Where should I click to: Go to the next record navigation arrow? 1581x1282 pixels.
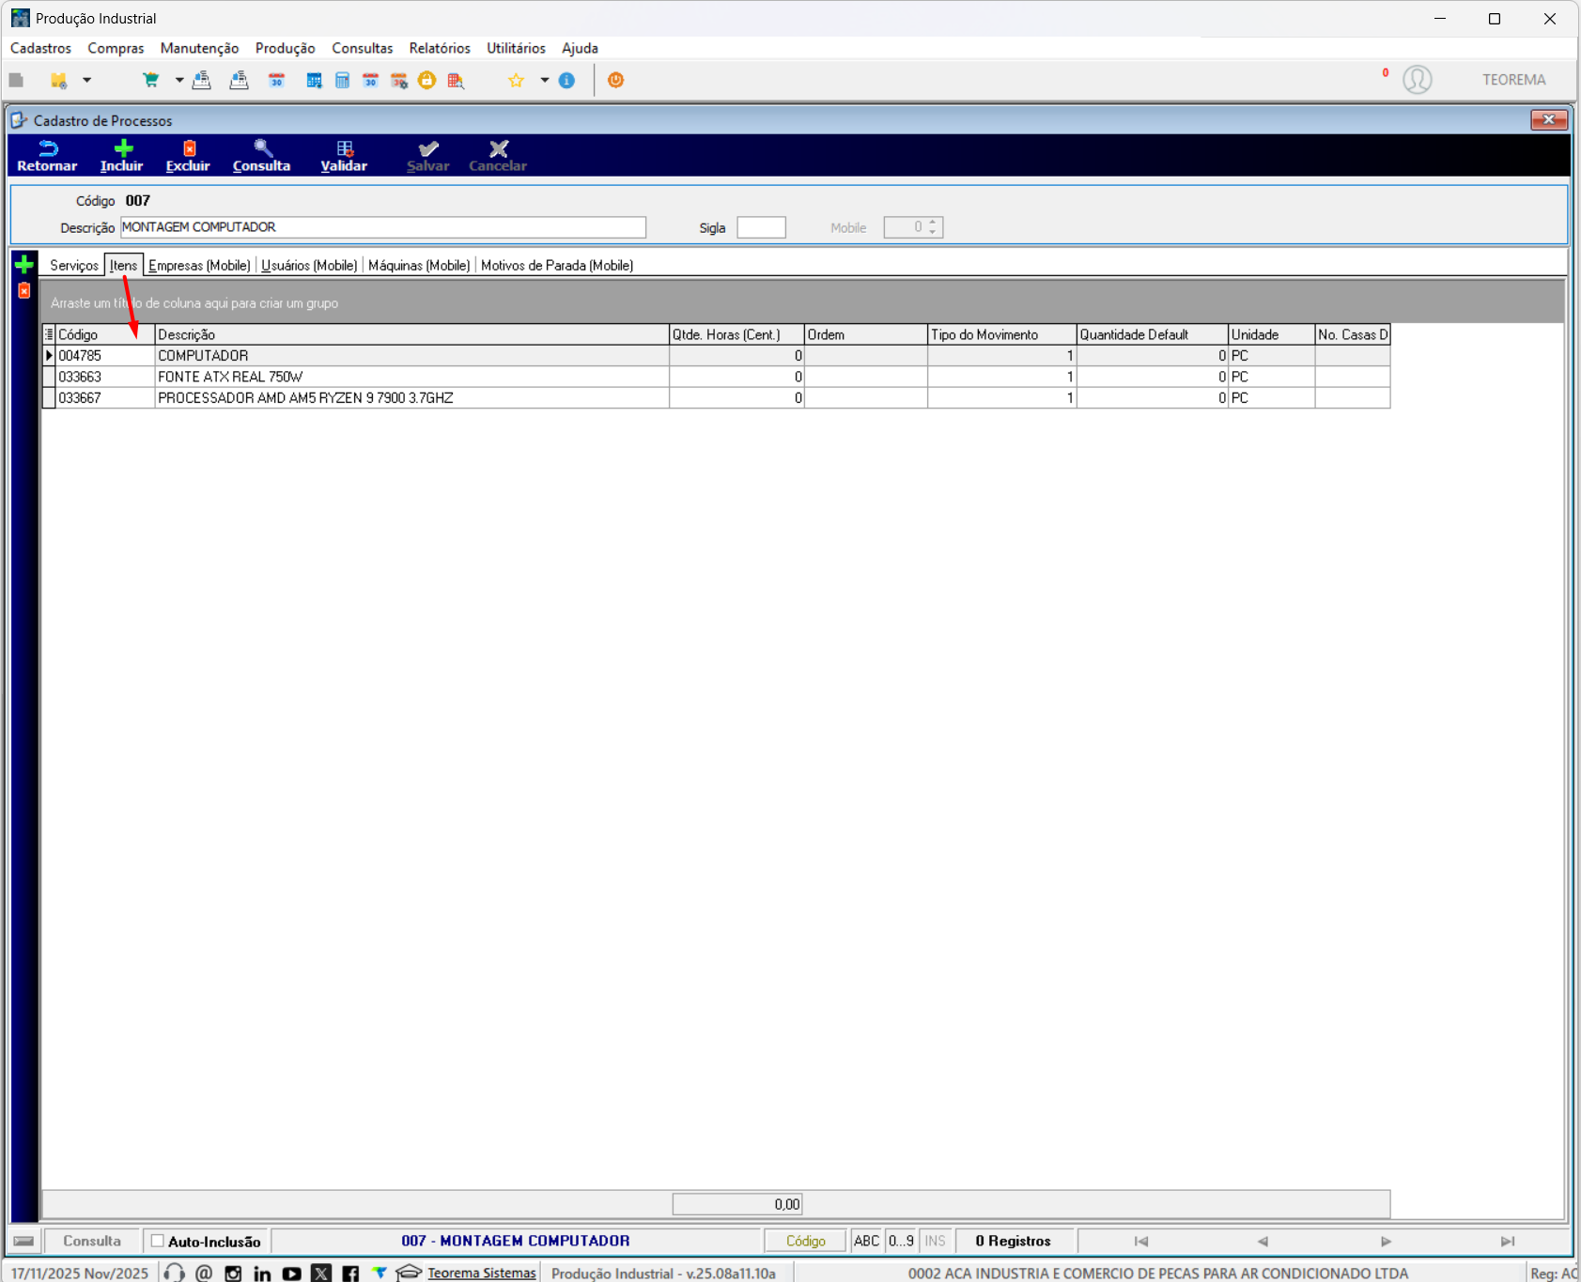coord(1386,1241)
